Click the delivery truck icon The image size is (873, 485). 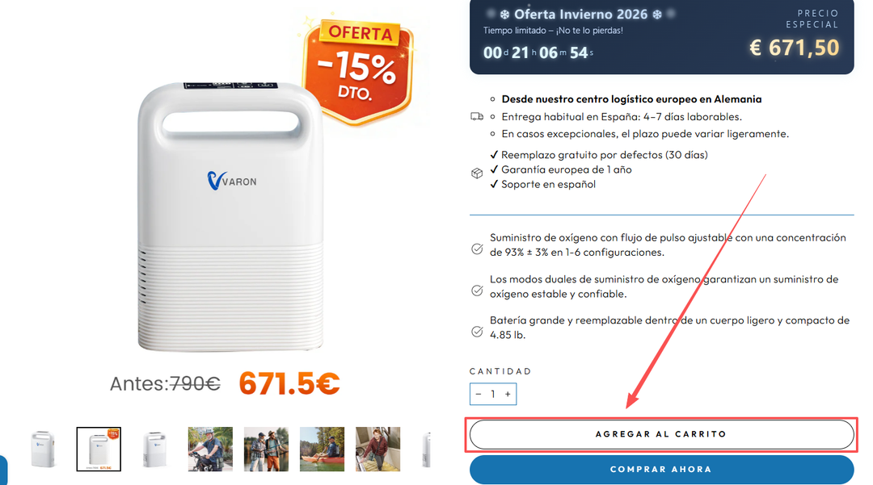click(x=477, y=117)
